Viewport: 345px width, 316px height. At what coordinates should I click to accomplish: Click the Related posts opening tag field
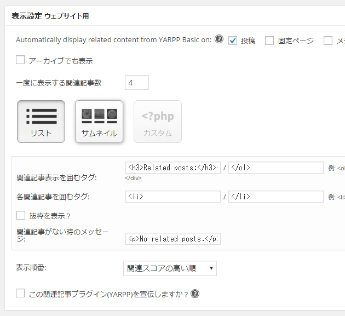173,168
